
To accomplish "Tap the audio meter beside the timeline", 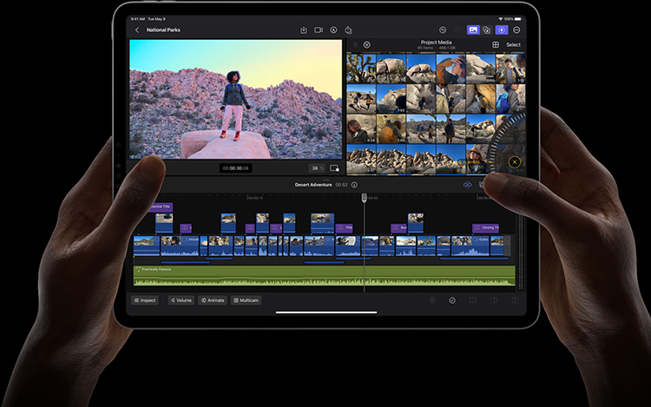I will (521, 251).
